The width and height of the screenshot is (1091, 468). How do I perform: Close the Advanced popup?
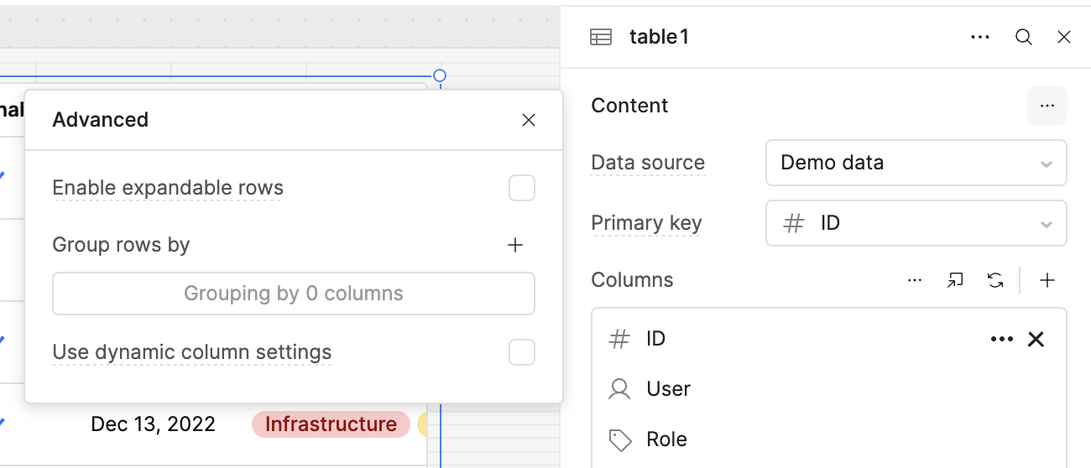[529, 120]
